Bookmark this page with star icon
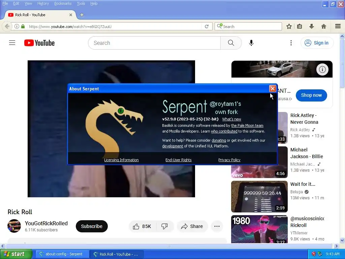The width and height of the screenshot is (345, 259). click(289, 26)
